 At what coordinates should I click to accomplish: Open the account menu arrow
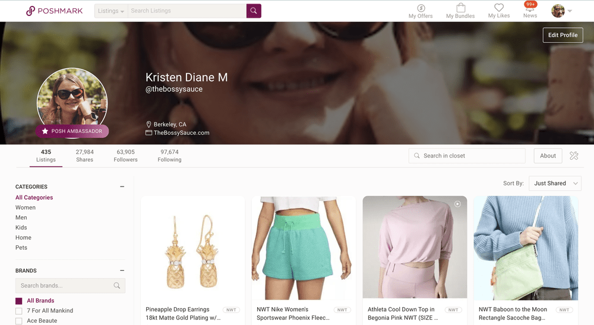(x=570, y=11)
